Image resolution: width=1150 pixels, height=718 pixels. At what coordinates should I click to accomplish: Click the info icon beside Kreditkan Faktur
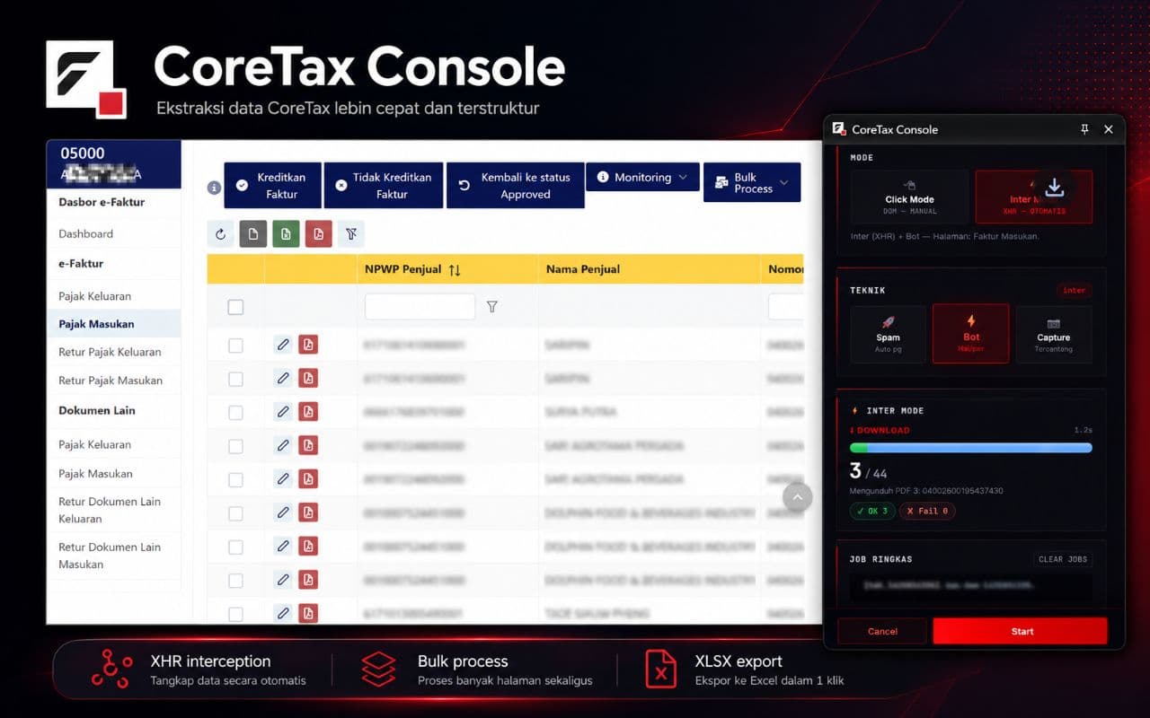(x=214, y=188)
